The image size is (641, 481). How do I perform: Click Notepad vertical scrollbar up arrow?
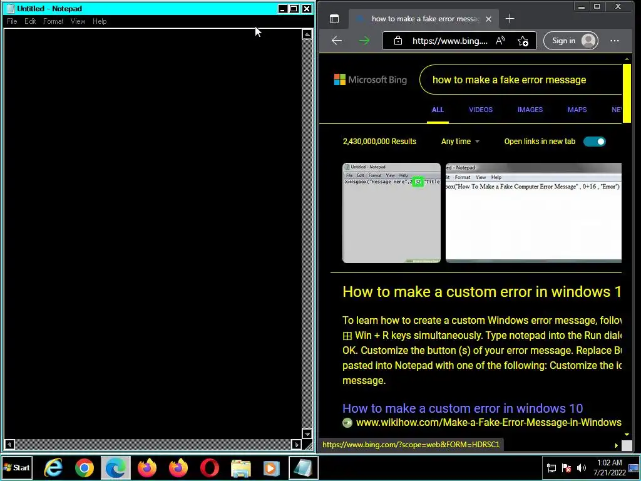coord(307,34)
